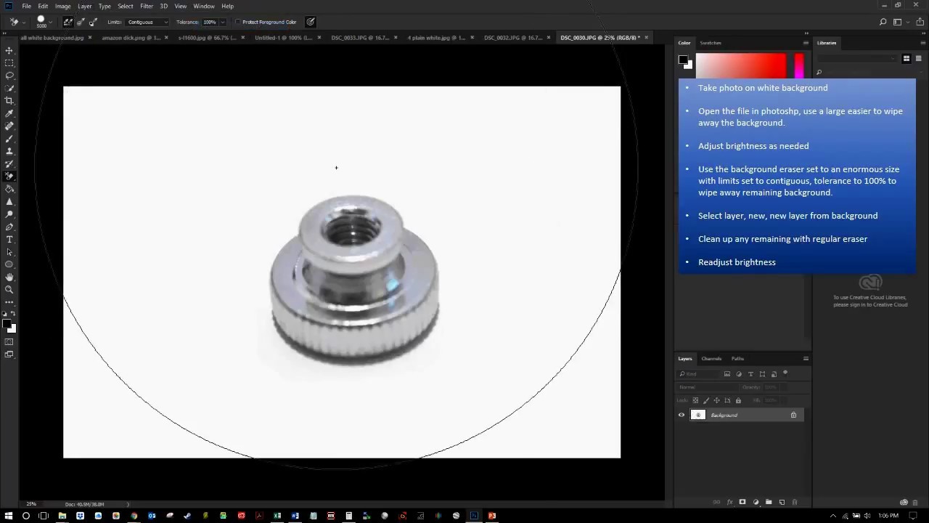Select the Pen tool

9,227
